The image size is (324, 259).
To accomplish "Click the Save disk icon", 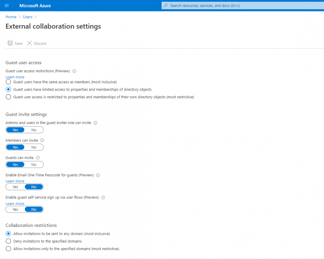I will [x=10, y=43].
